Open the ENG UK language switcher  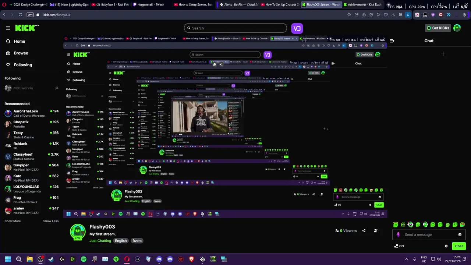(424, 259)
